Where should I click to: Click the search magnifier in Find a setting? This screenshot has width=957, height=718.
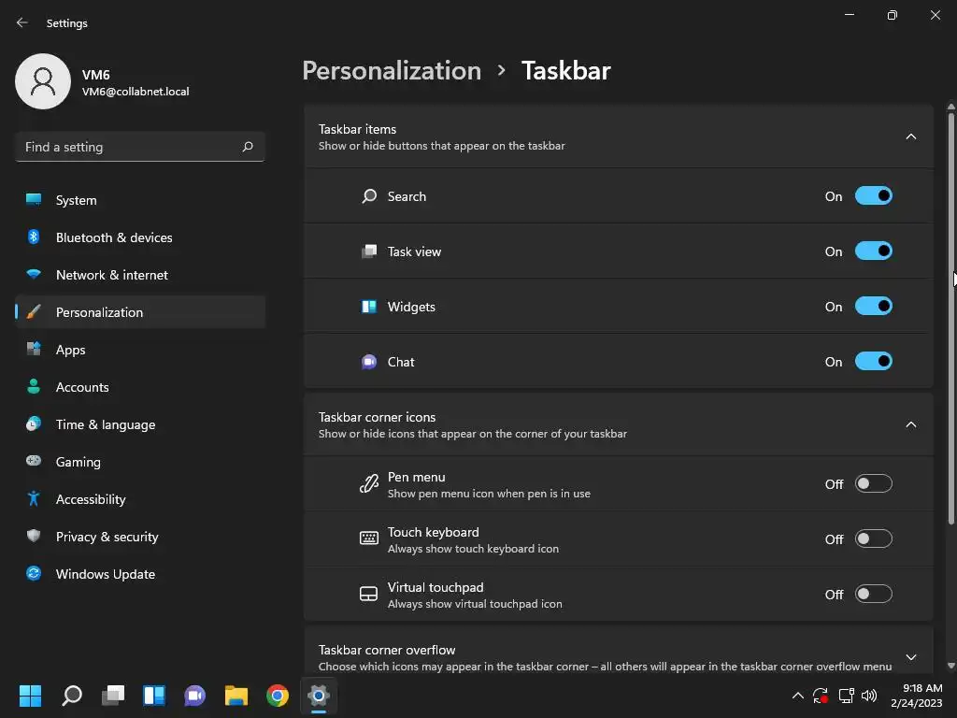[x=247, y=147]
